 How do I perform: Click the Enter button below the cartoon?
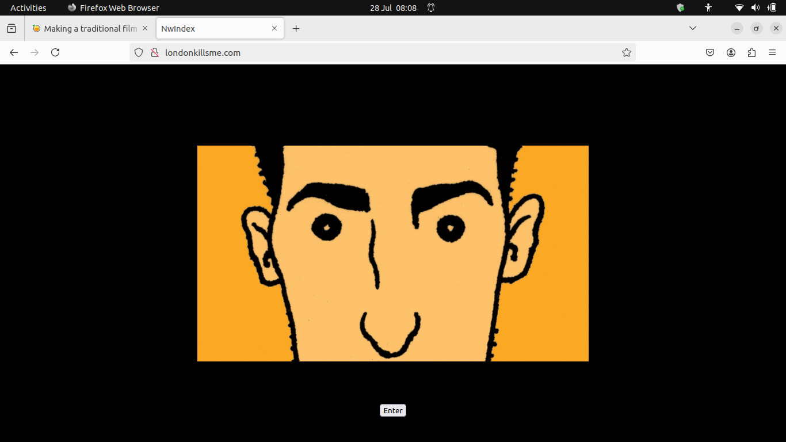pos(393,410)
